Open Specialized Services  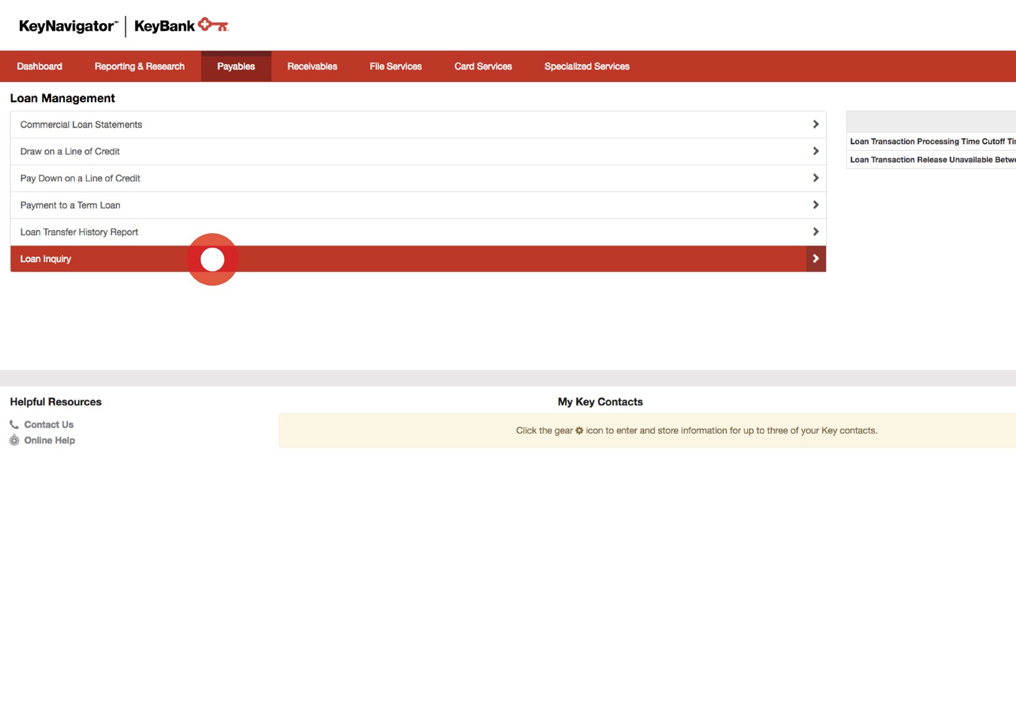[587, 66]
